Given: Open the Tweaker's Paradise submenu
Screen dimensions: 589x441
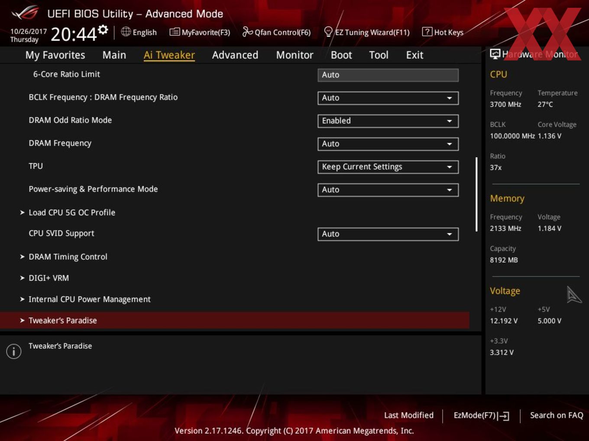Looking at the screenshot, I should click(234, 320).
